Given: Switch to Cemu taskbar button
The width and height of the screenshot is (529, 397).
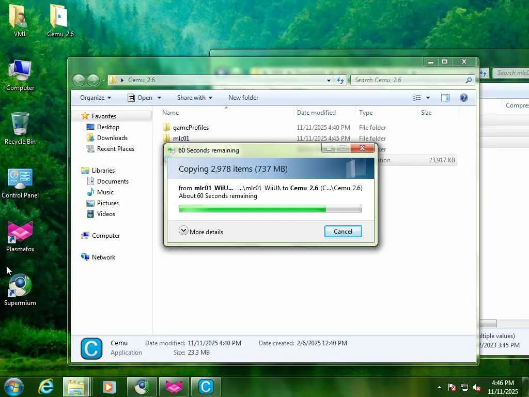Looking at the screenshot, I should pos(206,387).
